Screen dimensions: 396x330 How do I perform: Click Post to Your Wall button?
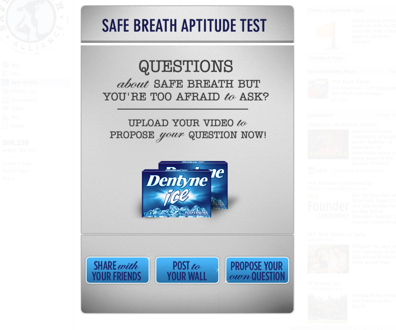point(187,270)
